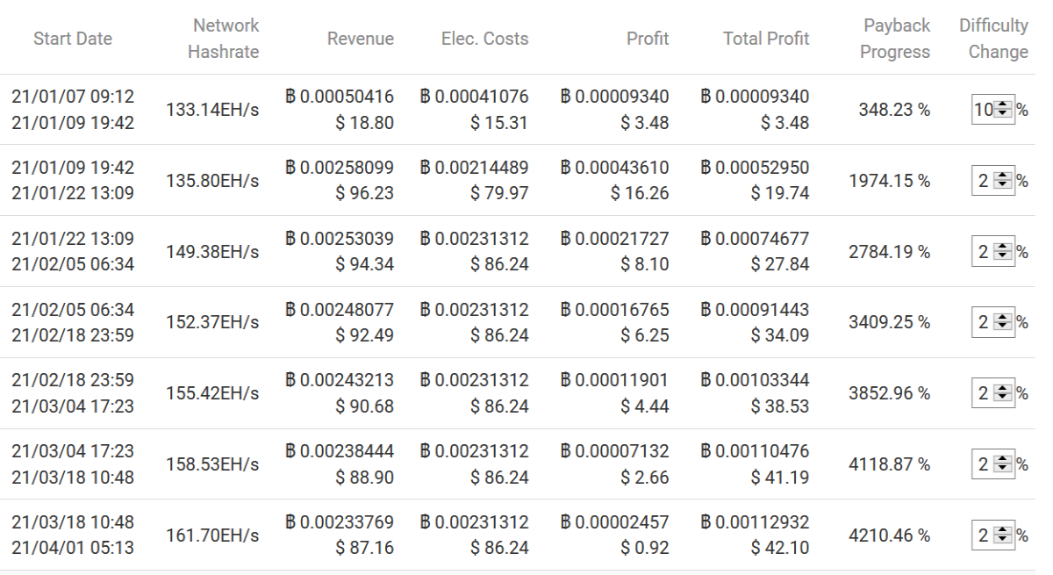
Task: Click total profit $ 27.84
Action: coord(780,265)
